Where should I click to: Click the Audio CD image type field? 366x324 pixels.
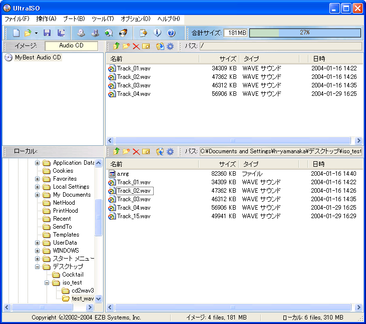(x=71, y=45)
